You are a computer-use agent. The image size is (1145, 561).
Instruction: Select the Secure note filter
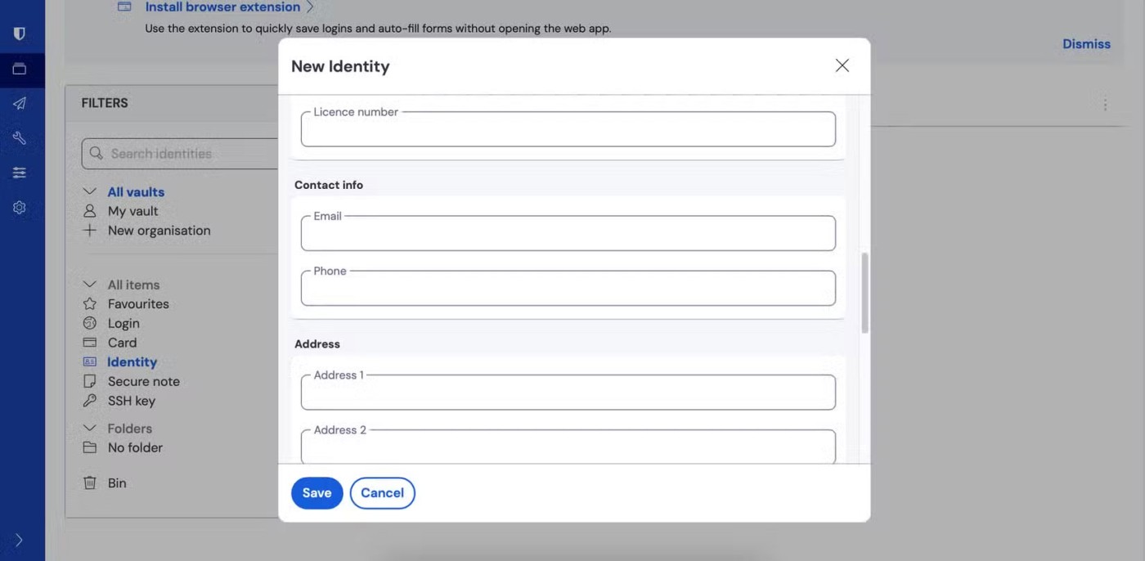pyautogui.click(x=143, y=381)
